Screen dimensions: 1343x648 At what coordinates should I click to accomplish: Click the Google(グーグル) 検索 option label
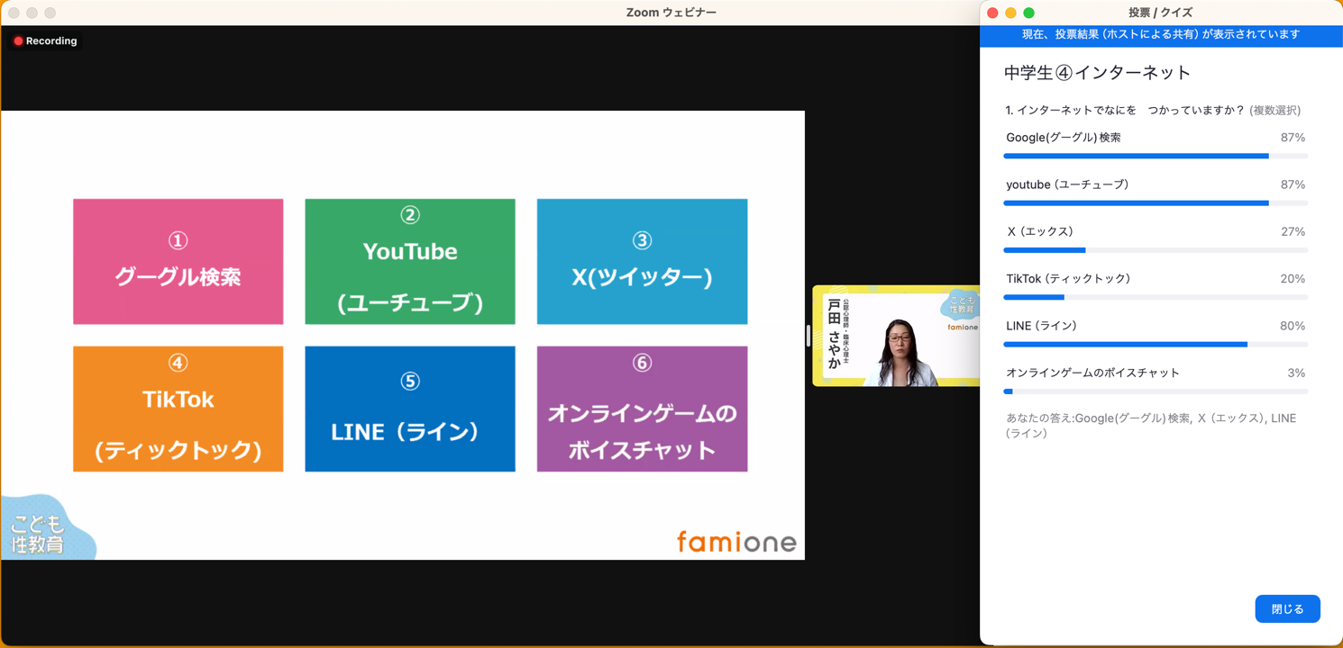click(1064, 138)
